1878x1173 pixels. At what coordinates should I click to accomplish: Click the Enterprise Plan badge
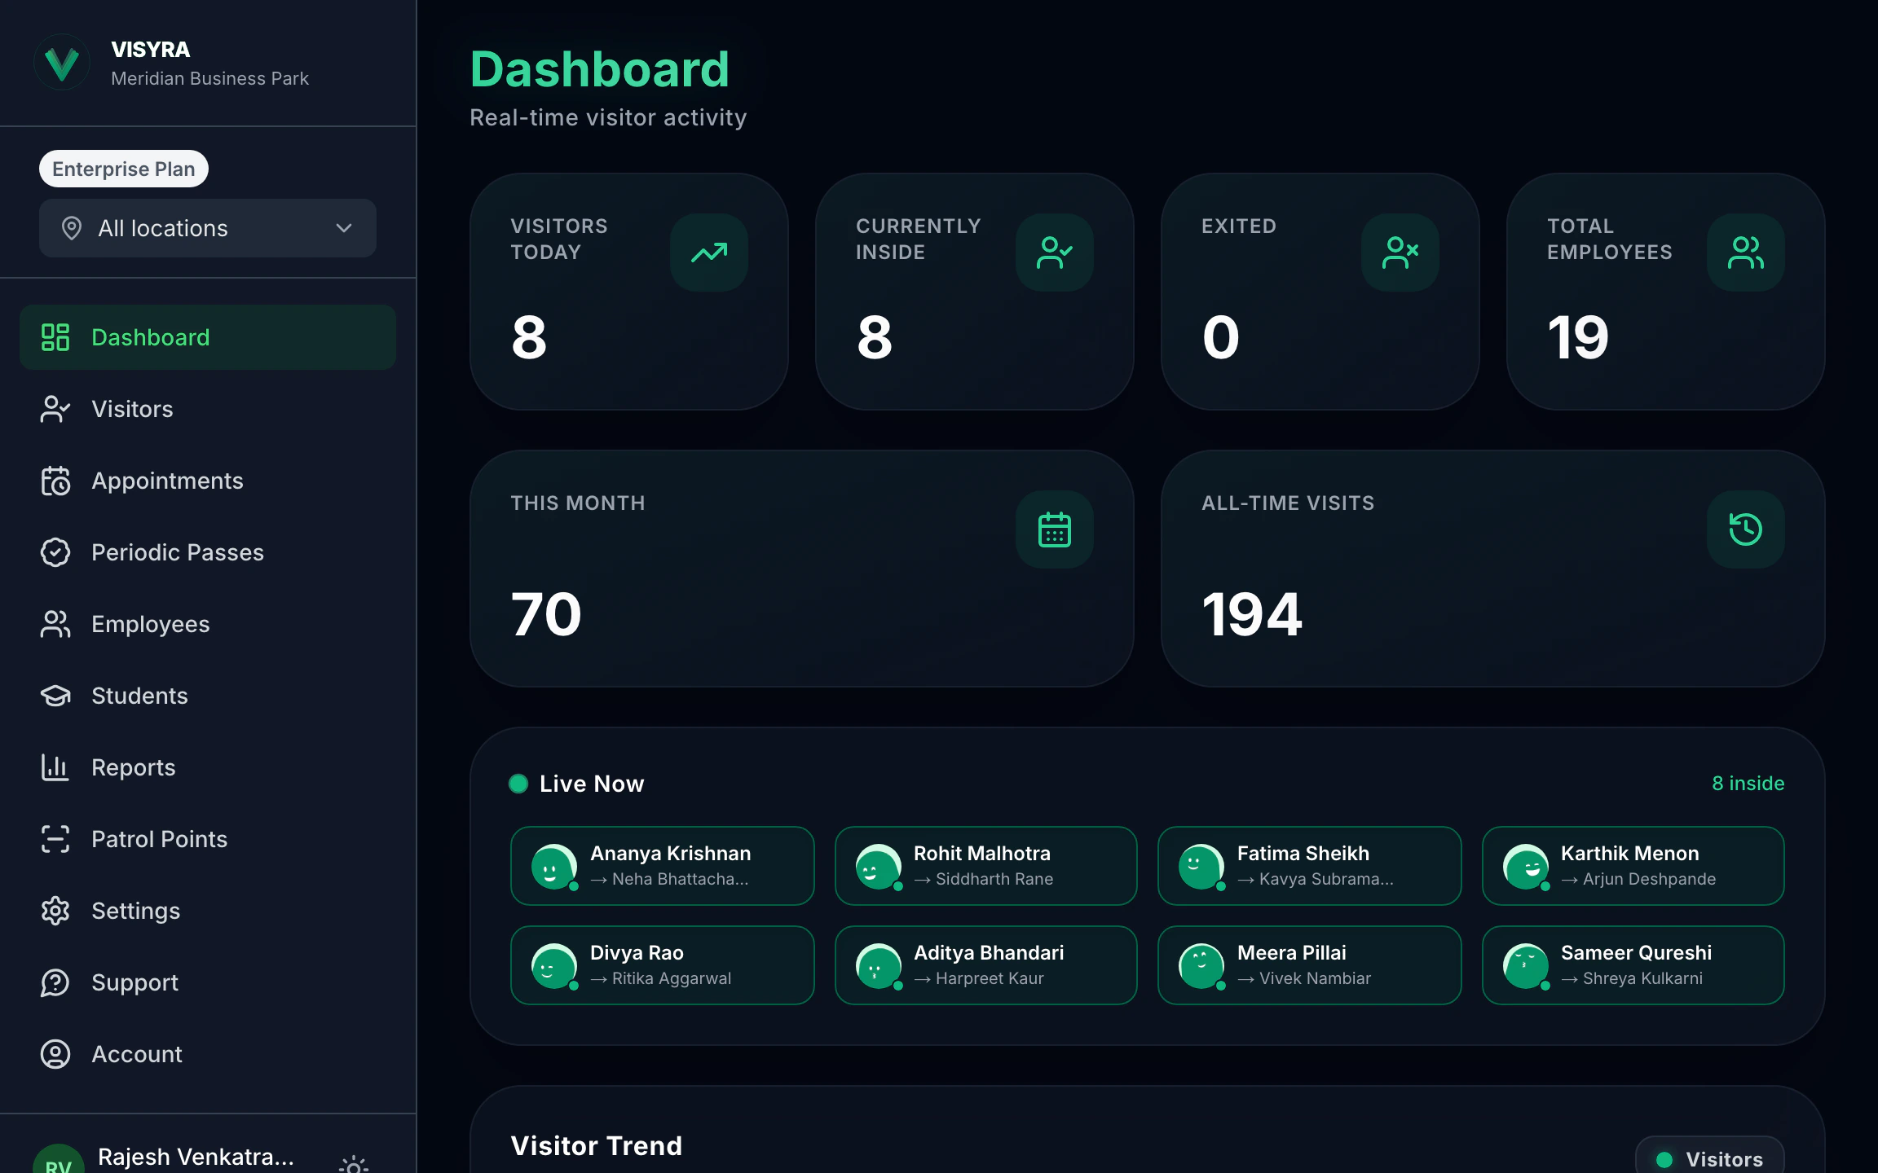124,169
